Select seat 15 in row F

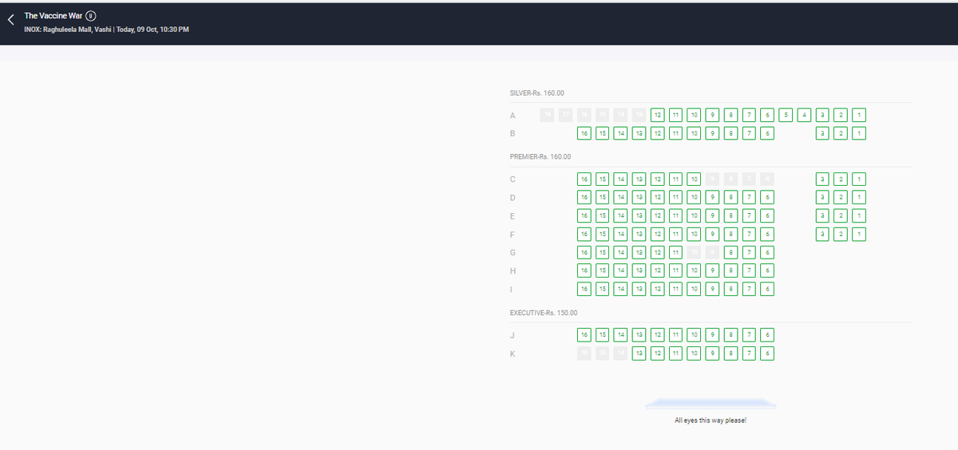coord(603,234)
